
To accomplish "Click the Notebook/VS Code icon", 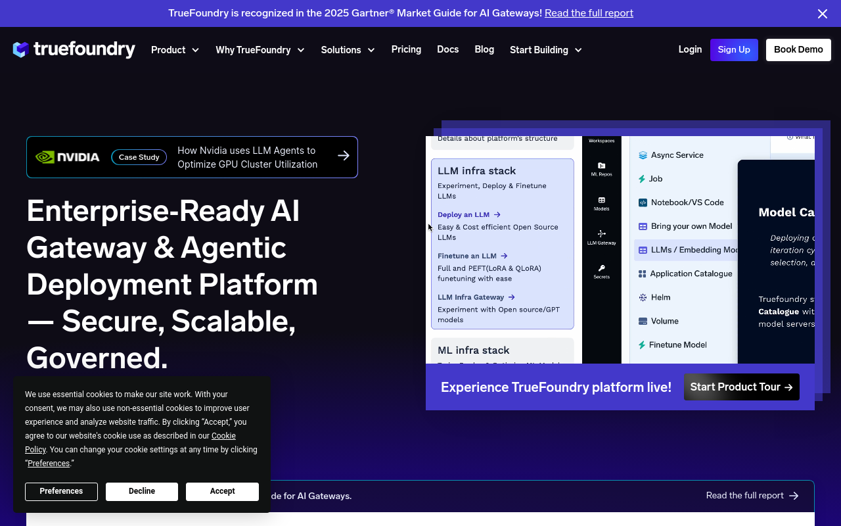I will coord(643,203).
